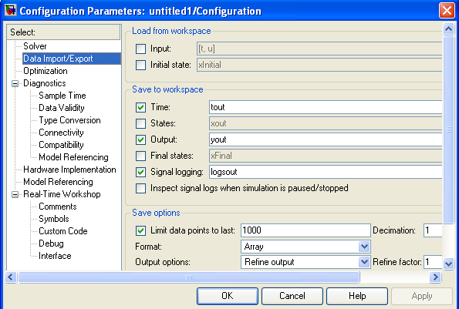Close the Configuration Parameters dialog
The image size is (459, 309).
(447, 11)
